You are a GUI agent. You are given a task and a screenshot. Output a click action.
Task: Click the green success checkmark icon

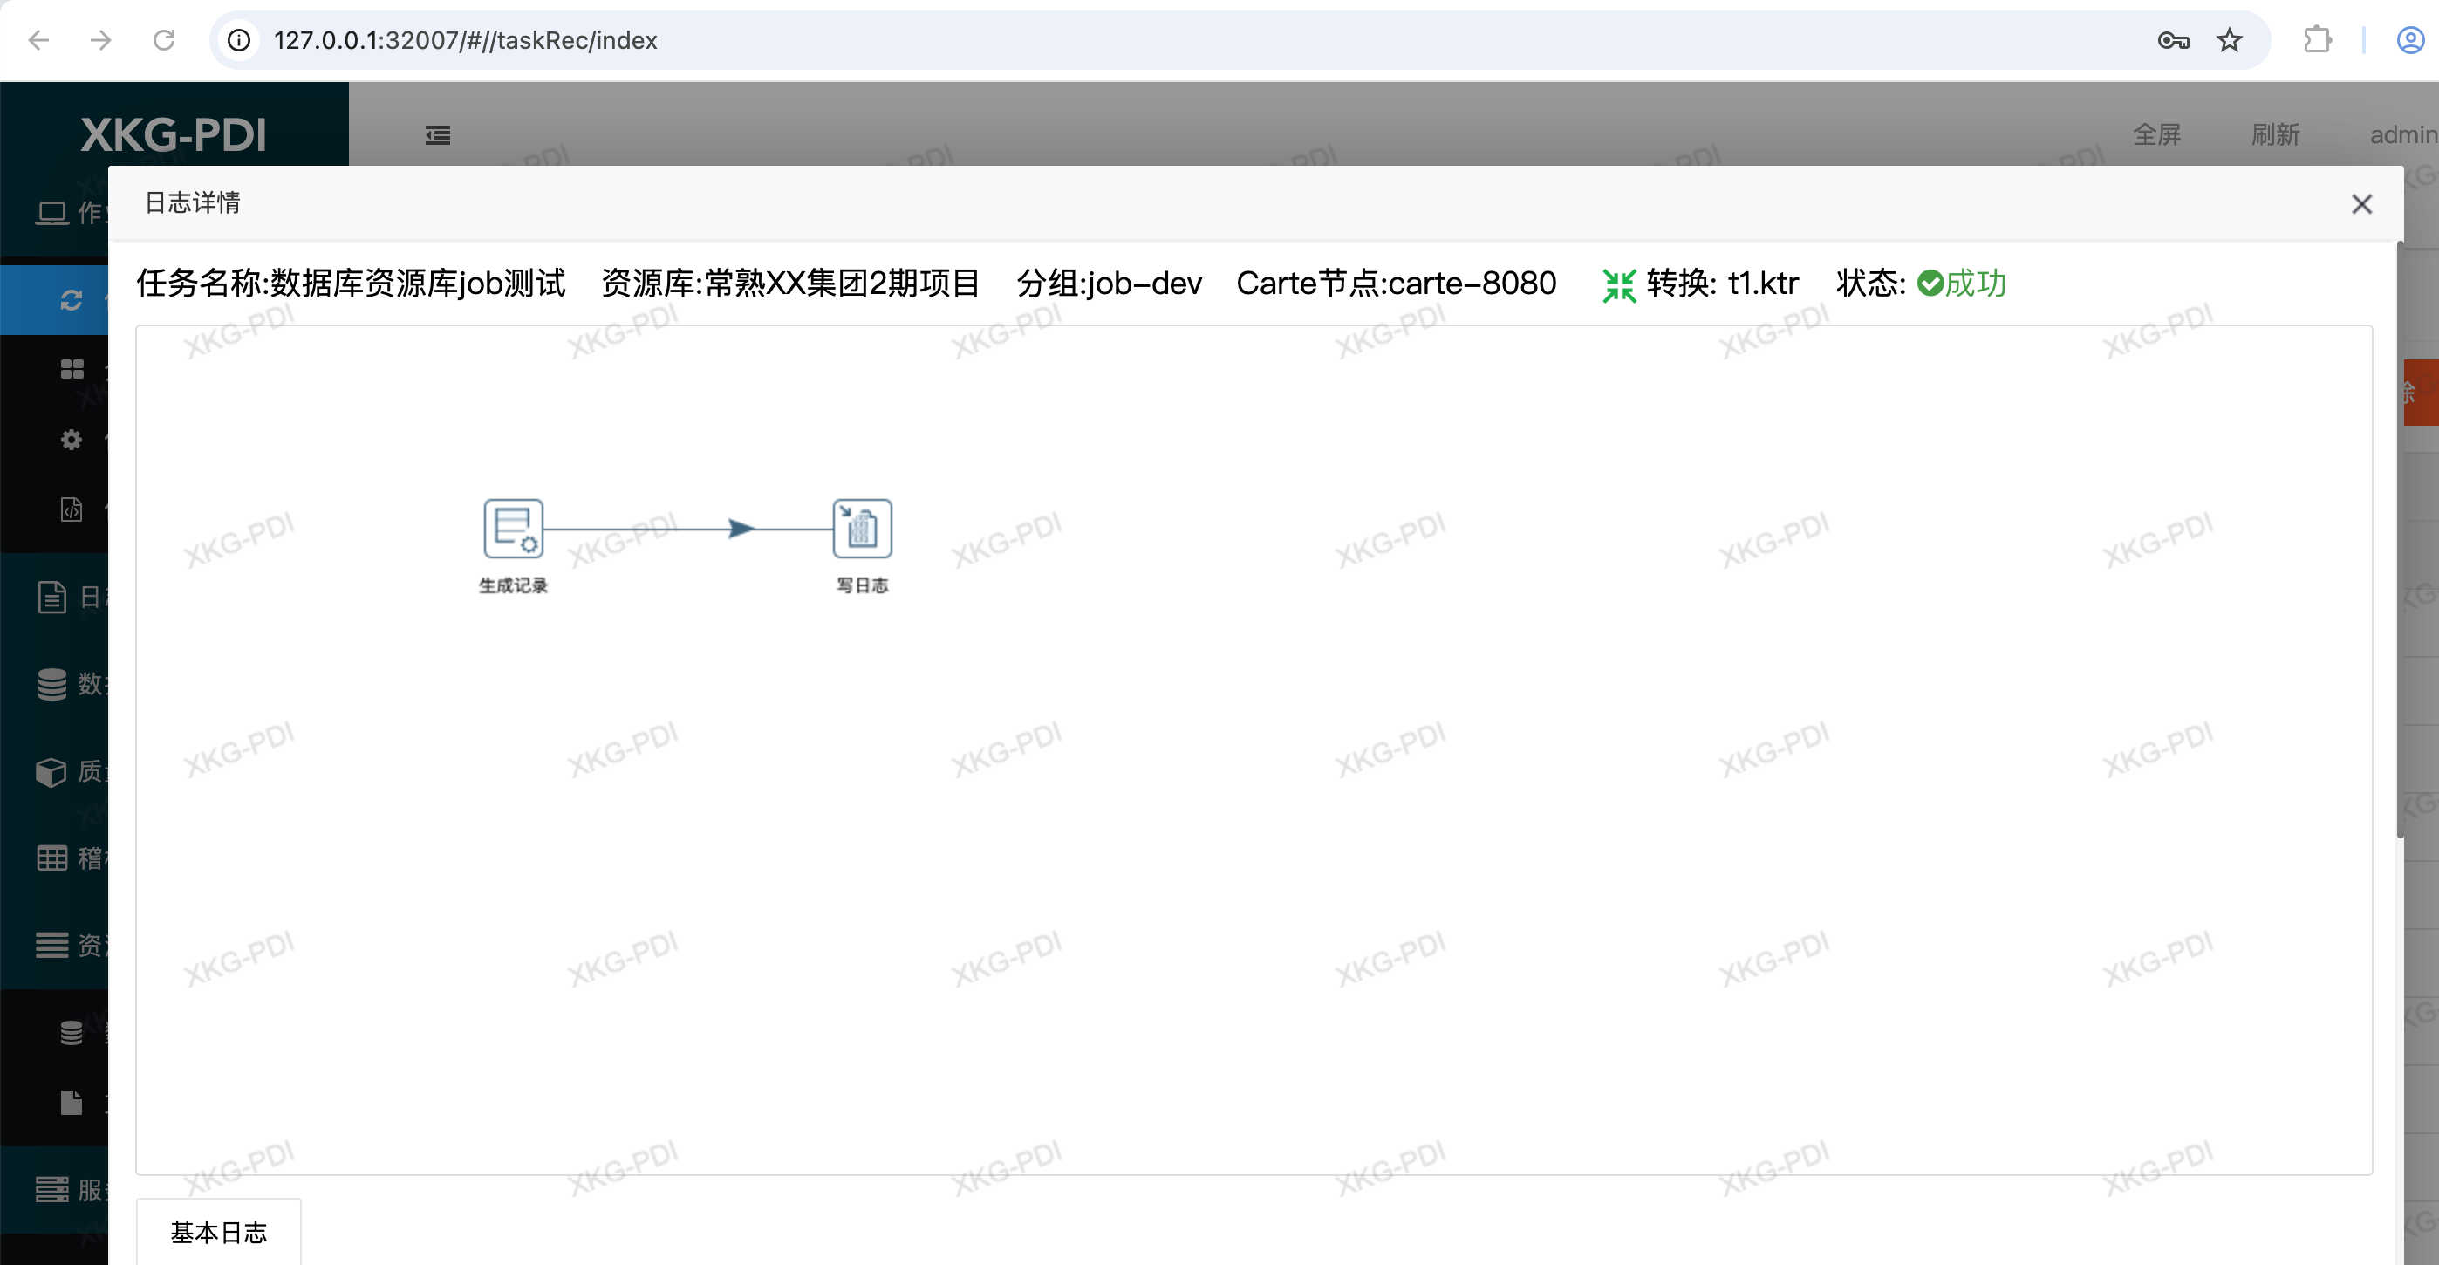click(x=1930, y=284)
